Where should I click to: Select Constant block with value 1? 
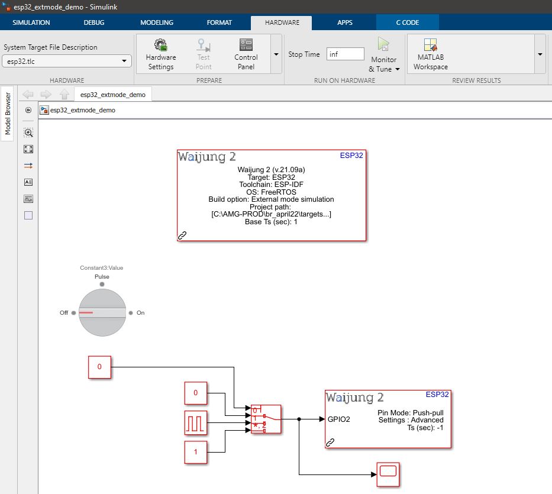[x=196, y=452]
